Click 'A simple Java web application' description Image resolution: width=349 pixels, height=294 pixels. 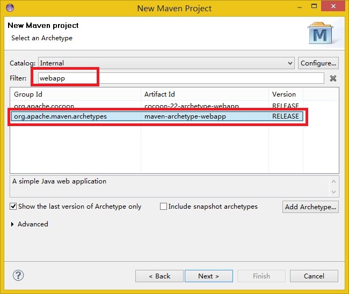59,181
